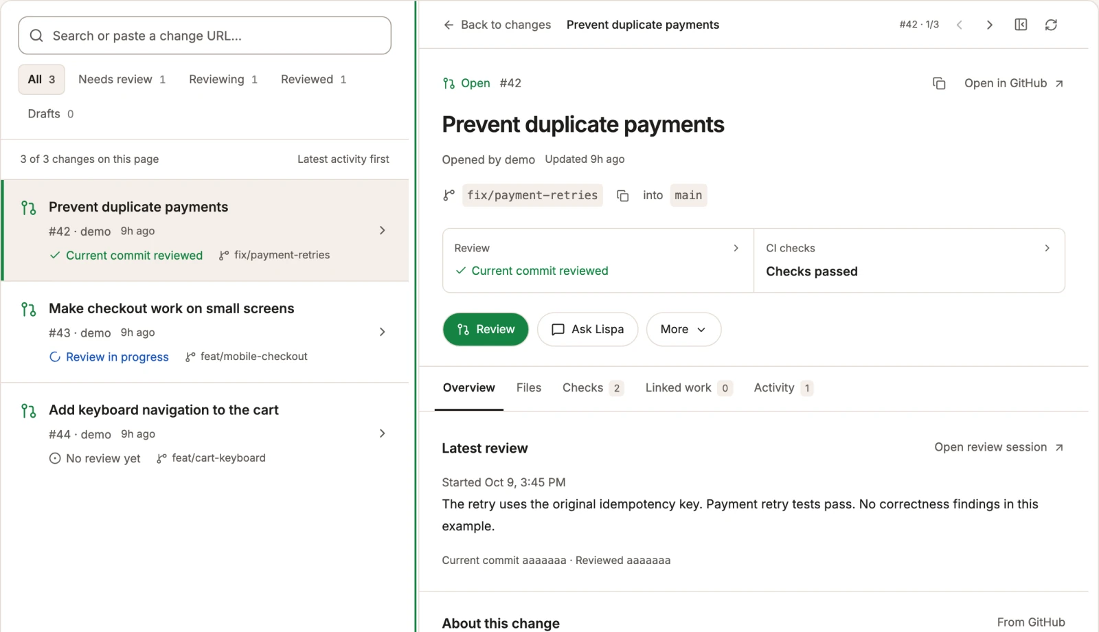Click the green Open status icon
This screenshot has width=1099, height=632.
[449, 83]
